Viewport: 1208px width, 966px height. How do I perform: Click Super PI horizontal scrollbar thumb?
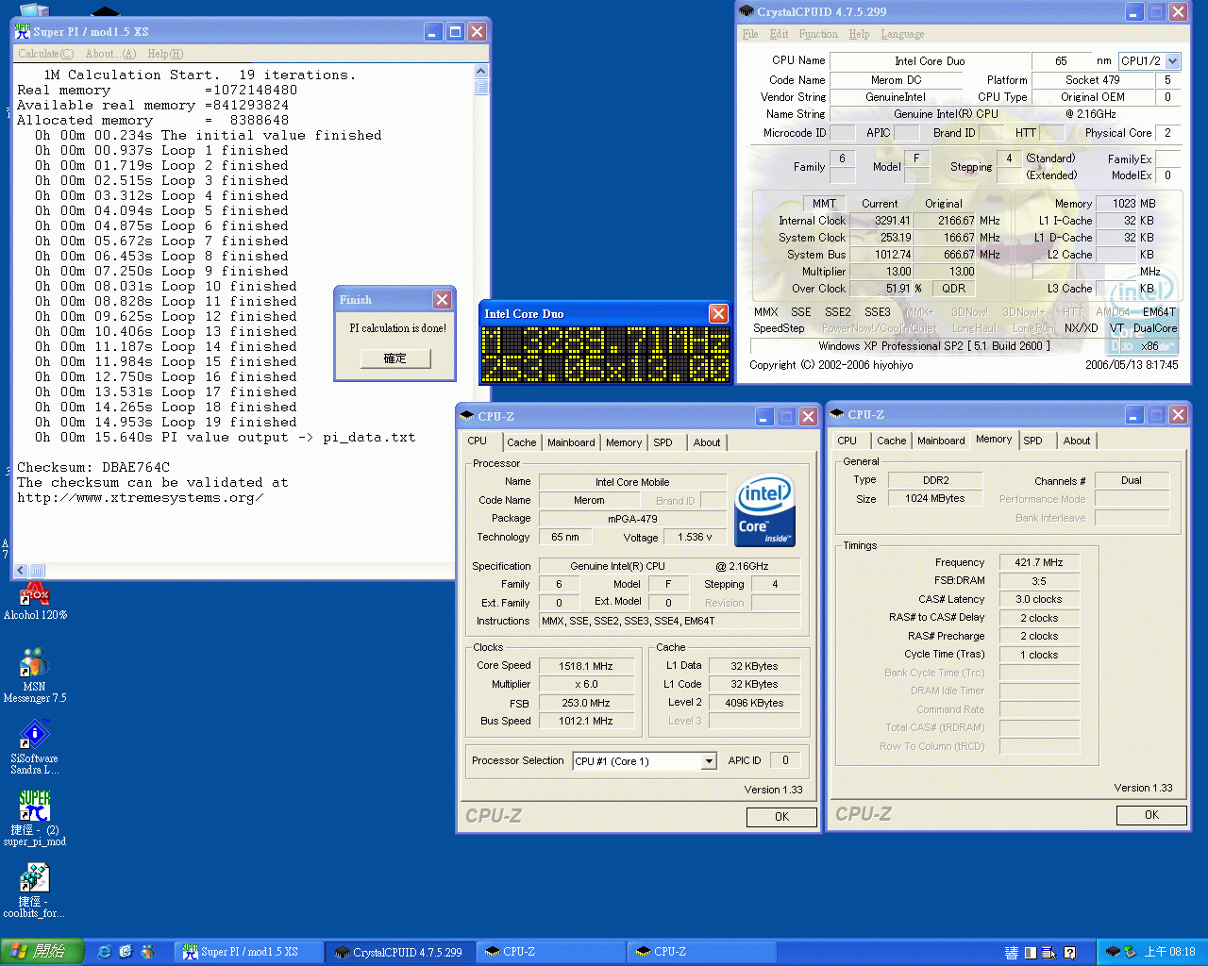coord(37,570)
